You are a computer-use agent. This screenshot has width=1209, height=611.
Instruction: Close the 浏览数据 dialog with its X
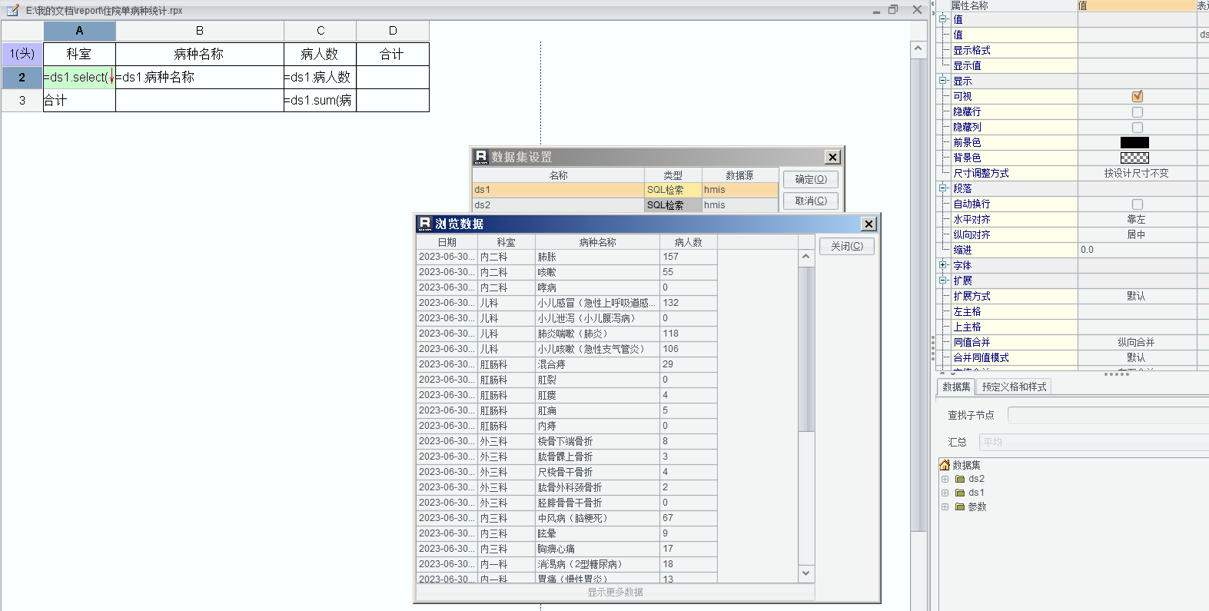pos(869,224)
